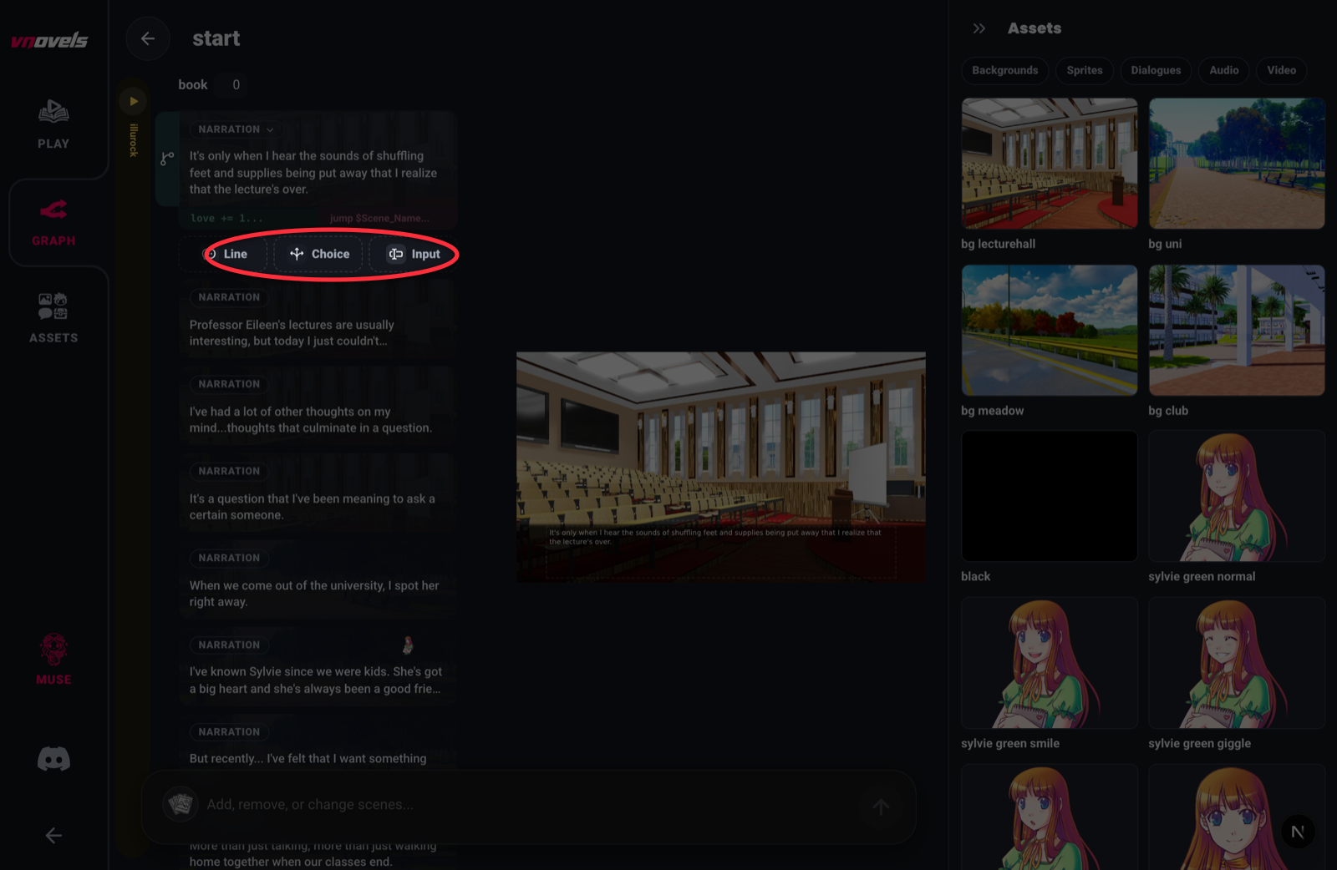Viewport: 1337px width, 870px height.
Task: Open the NARRATION type dropdown on first block
Action: point(236,129)
